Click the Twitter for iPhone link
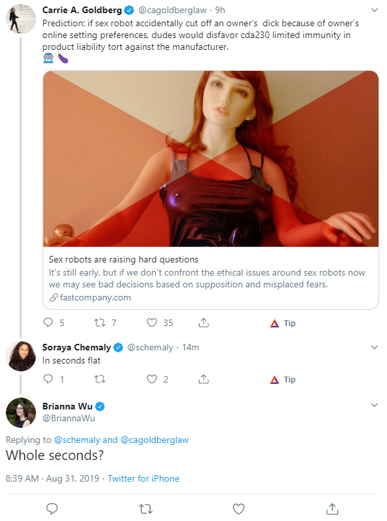This screenshot has height=521, width=387. (143, 478)
